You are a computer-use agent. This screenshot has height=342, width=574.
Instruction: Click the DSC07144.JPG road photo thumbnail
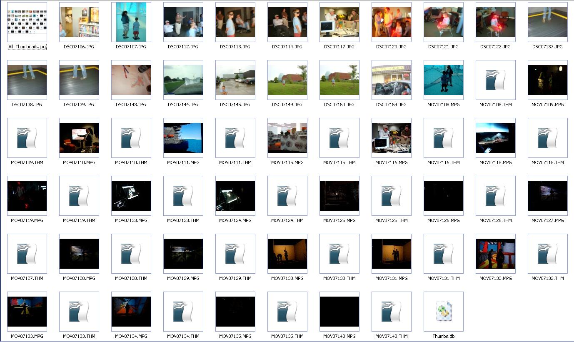click(183, 80)
